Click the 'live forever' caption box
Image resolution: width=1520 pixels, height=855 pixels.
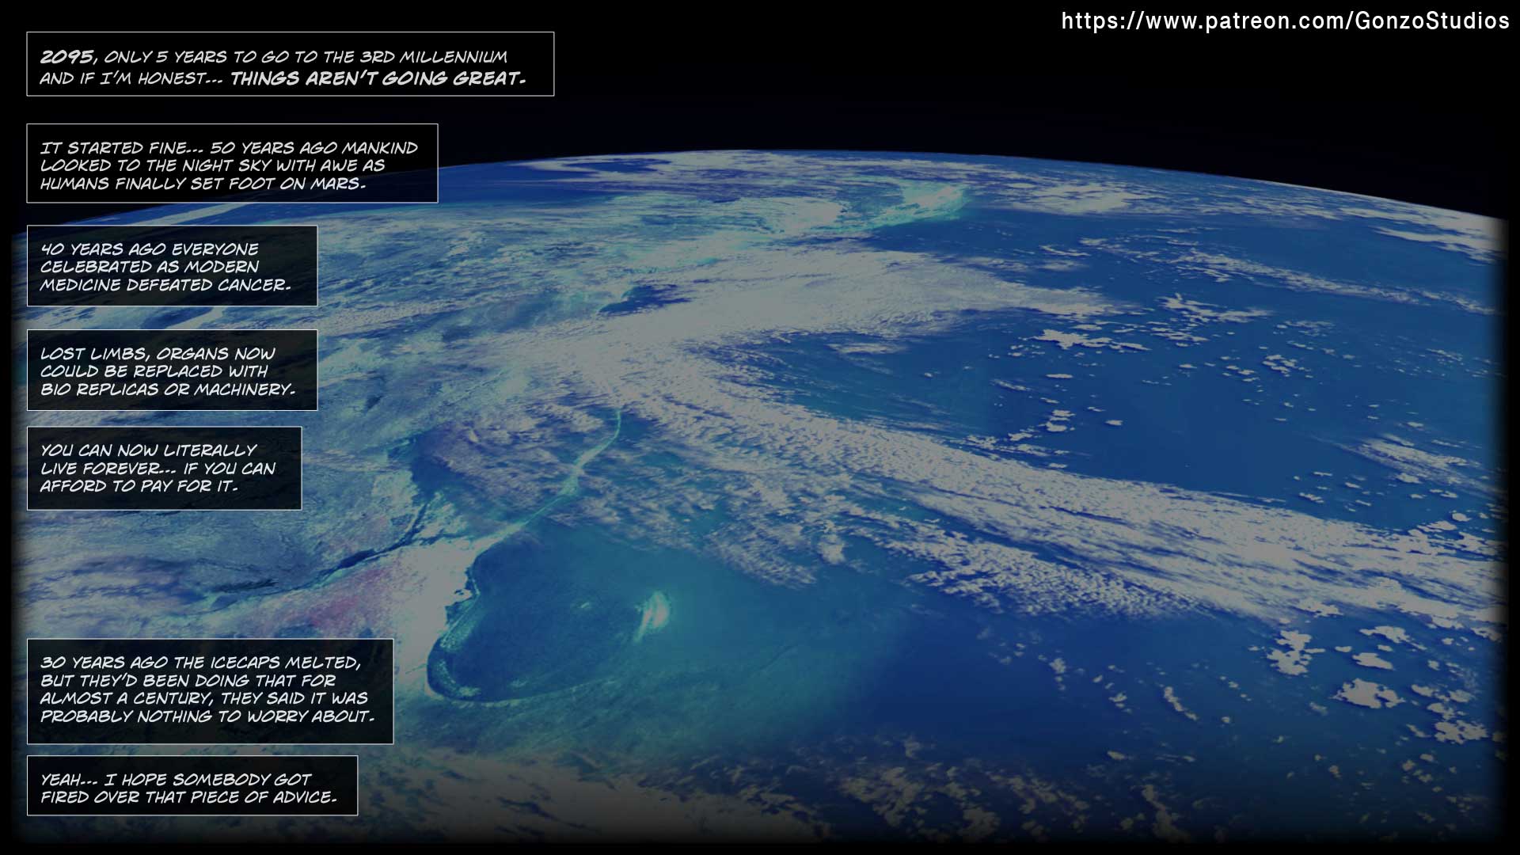[164, 468]
